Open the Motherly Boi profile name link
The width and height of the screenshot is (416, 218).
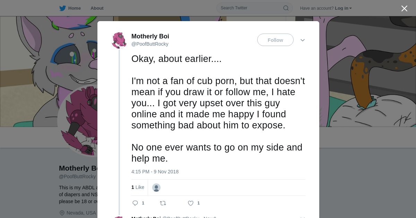click(150, 36)
